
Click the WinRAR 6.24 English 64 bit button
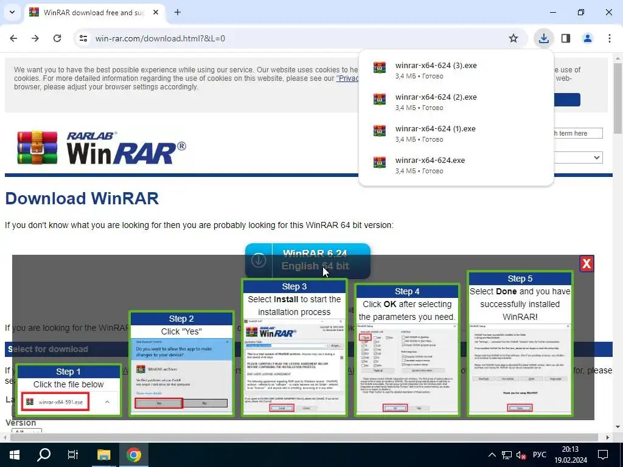(308, 260)
